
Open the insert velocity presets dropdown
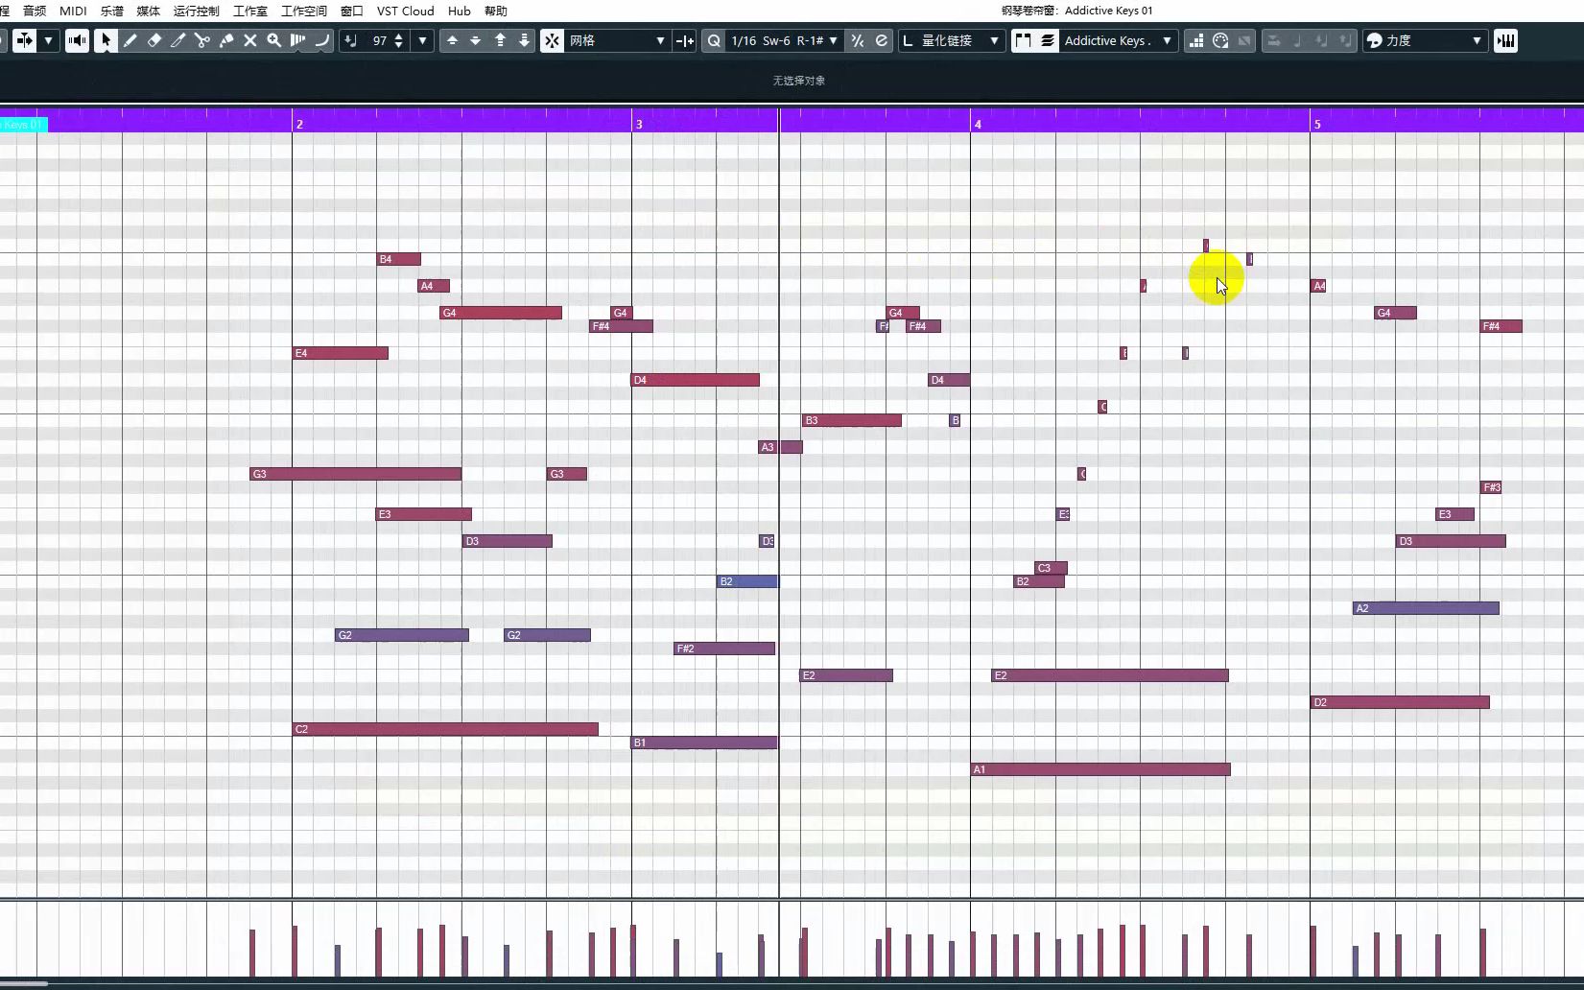pos(422,40)
